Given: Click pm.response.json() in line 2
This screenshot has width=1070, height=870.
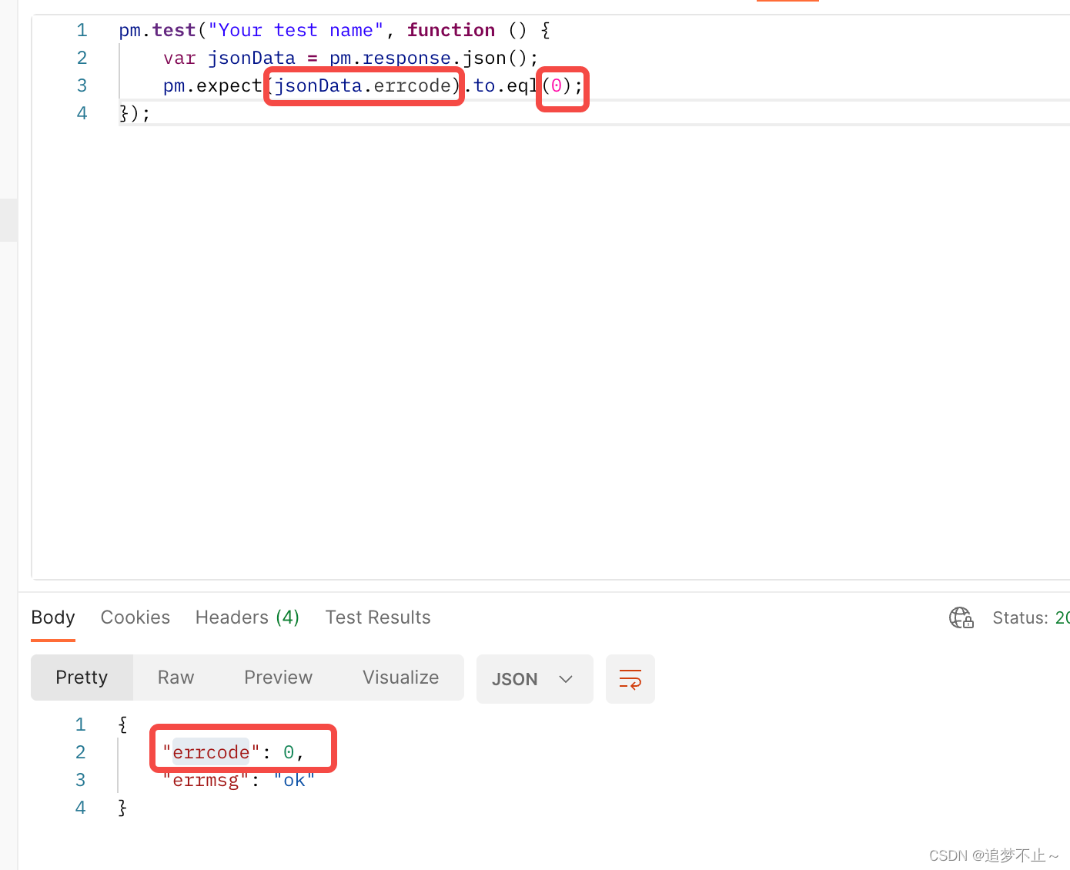Looking at the screenshot, I should (x=429, y=58).
